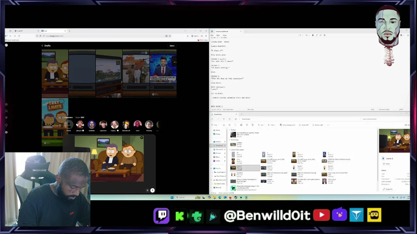Open Documents in Explorer navigation pane
This screenshot has width=417, height=234.
point(219,149)
